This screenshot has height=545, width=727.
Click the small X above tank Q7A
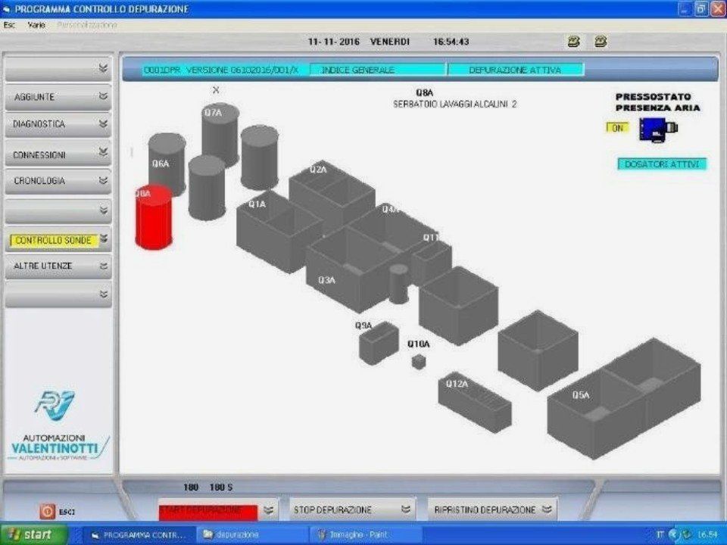coord(216,90)
